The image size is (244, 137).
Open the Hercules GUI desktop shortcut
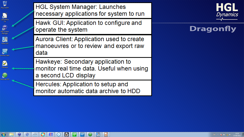click(x=5, y=76)
